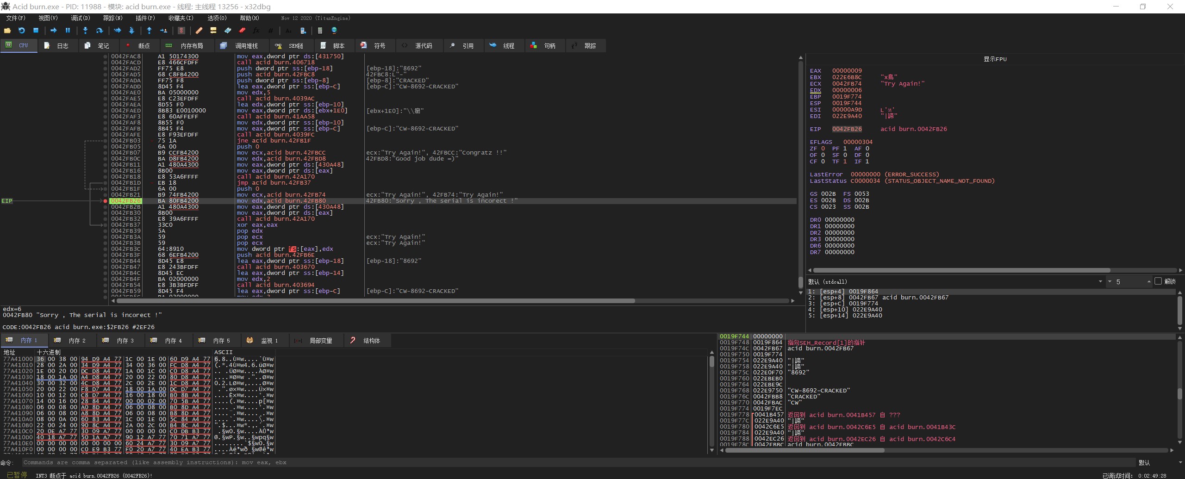
Task: Expand the 默认 (stdcall) calling convention dropdown
Action: coord(1100,281)
